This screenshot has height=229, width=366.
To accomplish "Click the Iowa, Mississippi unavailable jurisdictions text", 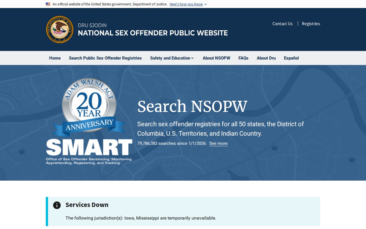I will (141, 218).
